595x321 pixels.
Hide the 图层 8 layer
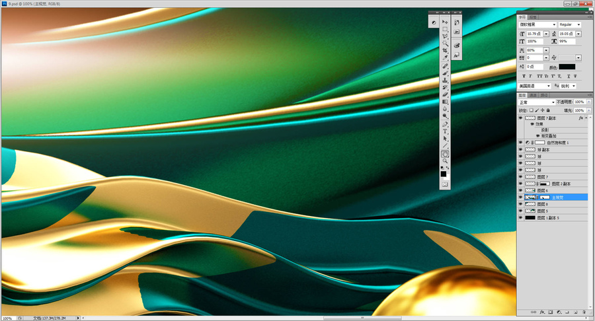coord(521,204)
